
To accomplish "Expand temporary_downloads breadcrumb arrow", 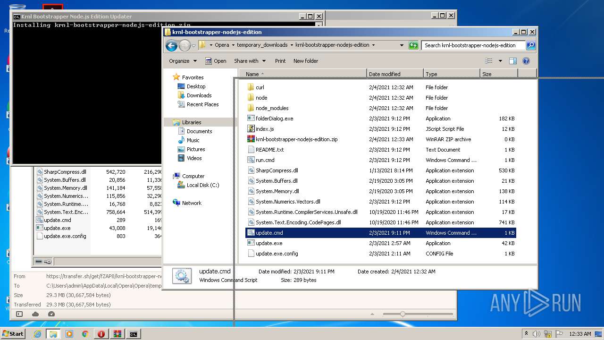I will pos(292,45).
